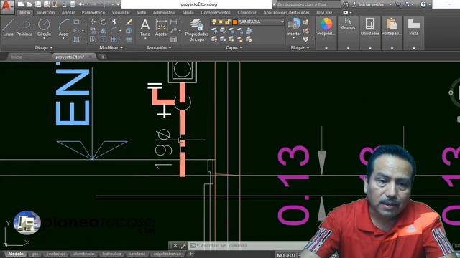Switch to the Visualizar ribbon tab
460x258 pixels.
(121, 13)
